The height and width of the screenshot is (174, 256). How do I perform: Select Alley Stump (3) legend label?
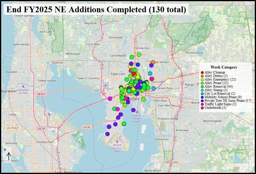click(216, 90)
